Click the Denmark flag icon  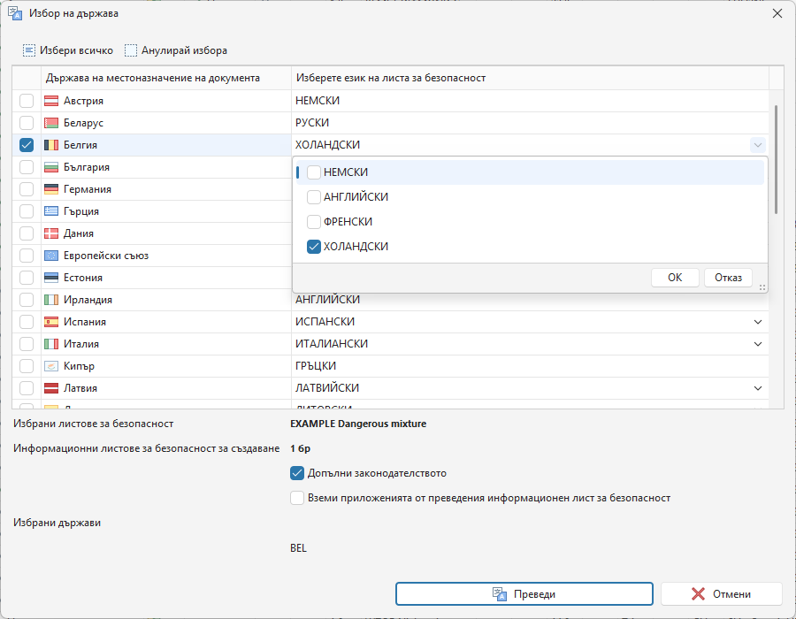pos(51,233)
